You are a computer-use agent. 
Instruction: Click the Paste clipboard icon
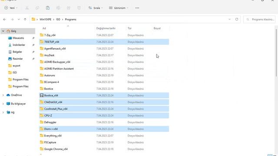48,8
